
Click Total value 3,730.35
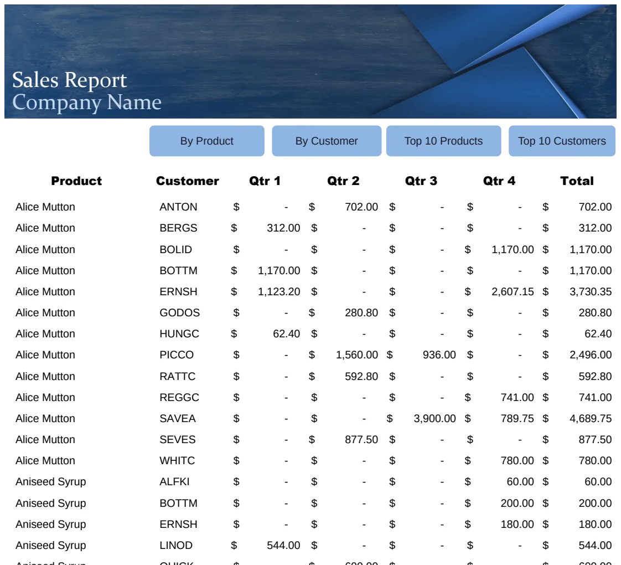(591, 291)
